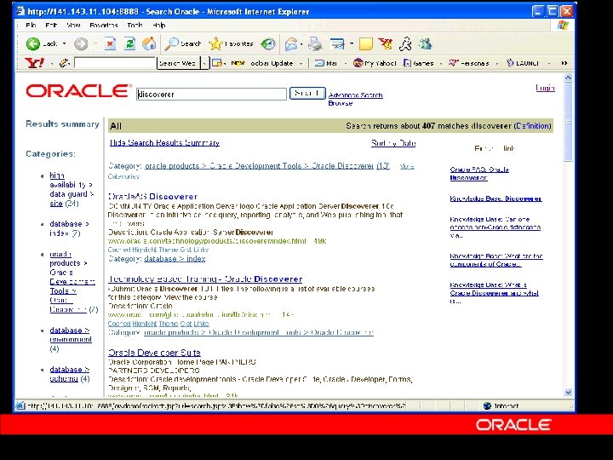Open OracleAS Discoverer result title
Screen dimensions: 613x460
(153, 197)
